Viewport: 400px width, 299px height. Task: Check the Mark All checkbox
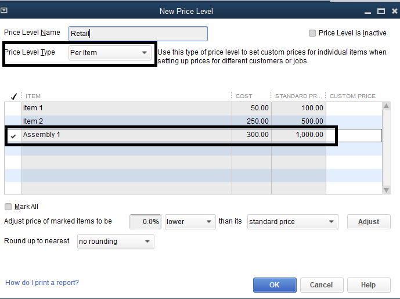[8, 207]
